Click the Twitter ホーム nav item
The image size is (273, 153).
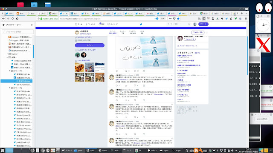[x=78, y=24]
